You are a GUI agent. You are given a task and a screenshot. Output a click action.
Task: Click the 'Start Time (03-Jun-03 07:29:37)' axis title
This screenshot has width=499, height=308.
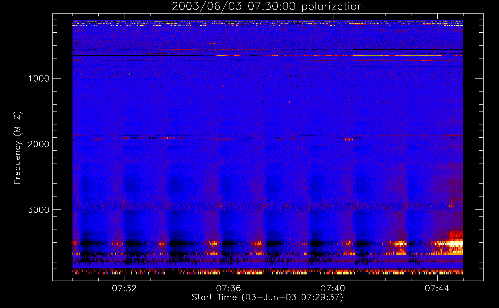coord(267,298)
